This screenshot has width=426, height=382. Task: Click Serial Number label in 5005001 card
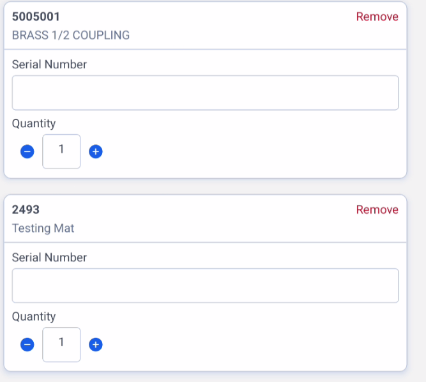(49, 65)
